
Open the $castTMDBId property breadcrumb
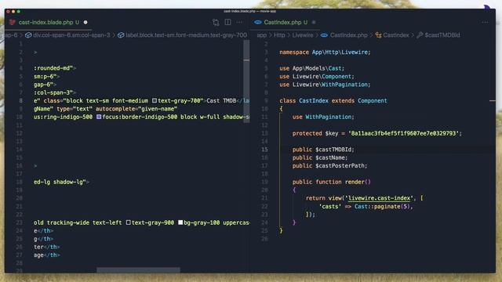pyautogui.click(x=442, y=35)
